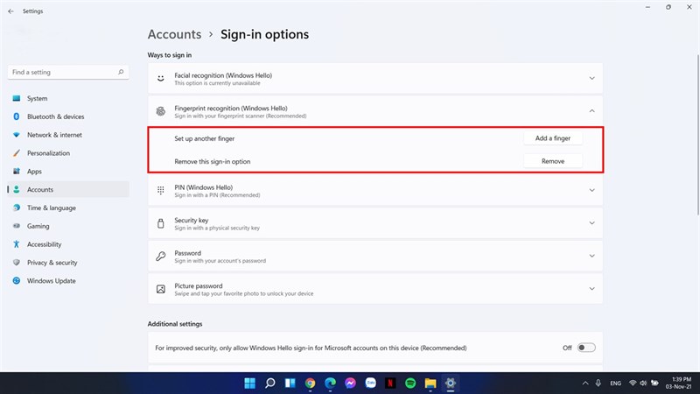Open the System settings category
Viewport: 700px width, 394px height.
point(37,98)
